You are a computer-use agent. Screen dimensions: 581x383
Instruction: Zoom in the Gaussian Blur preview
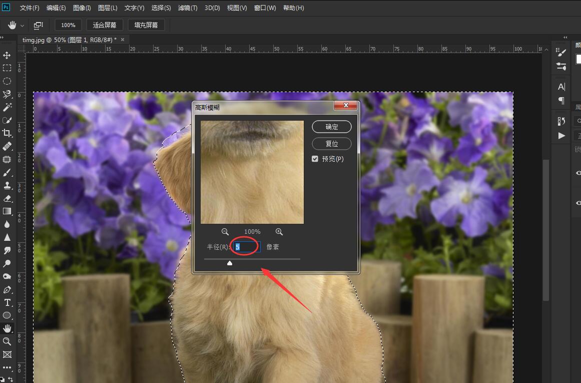[x=279, y=232]
